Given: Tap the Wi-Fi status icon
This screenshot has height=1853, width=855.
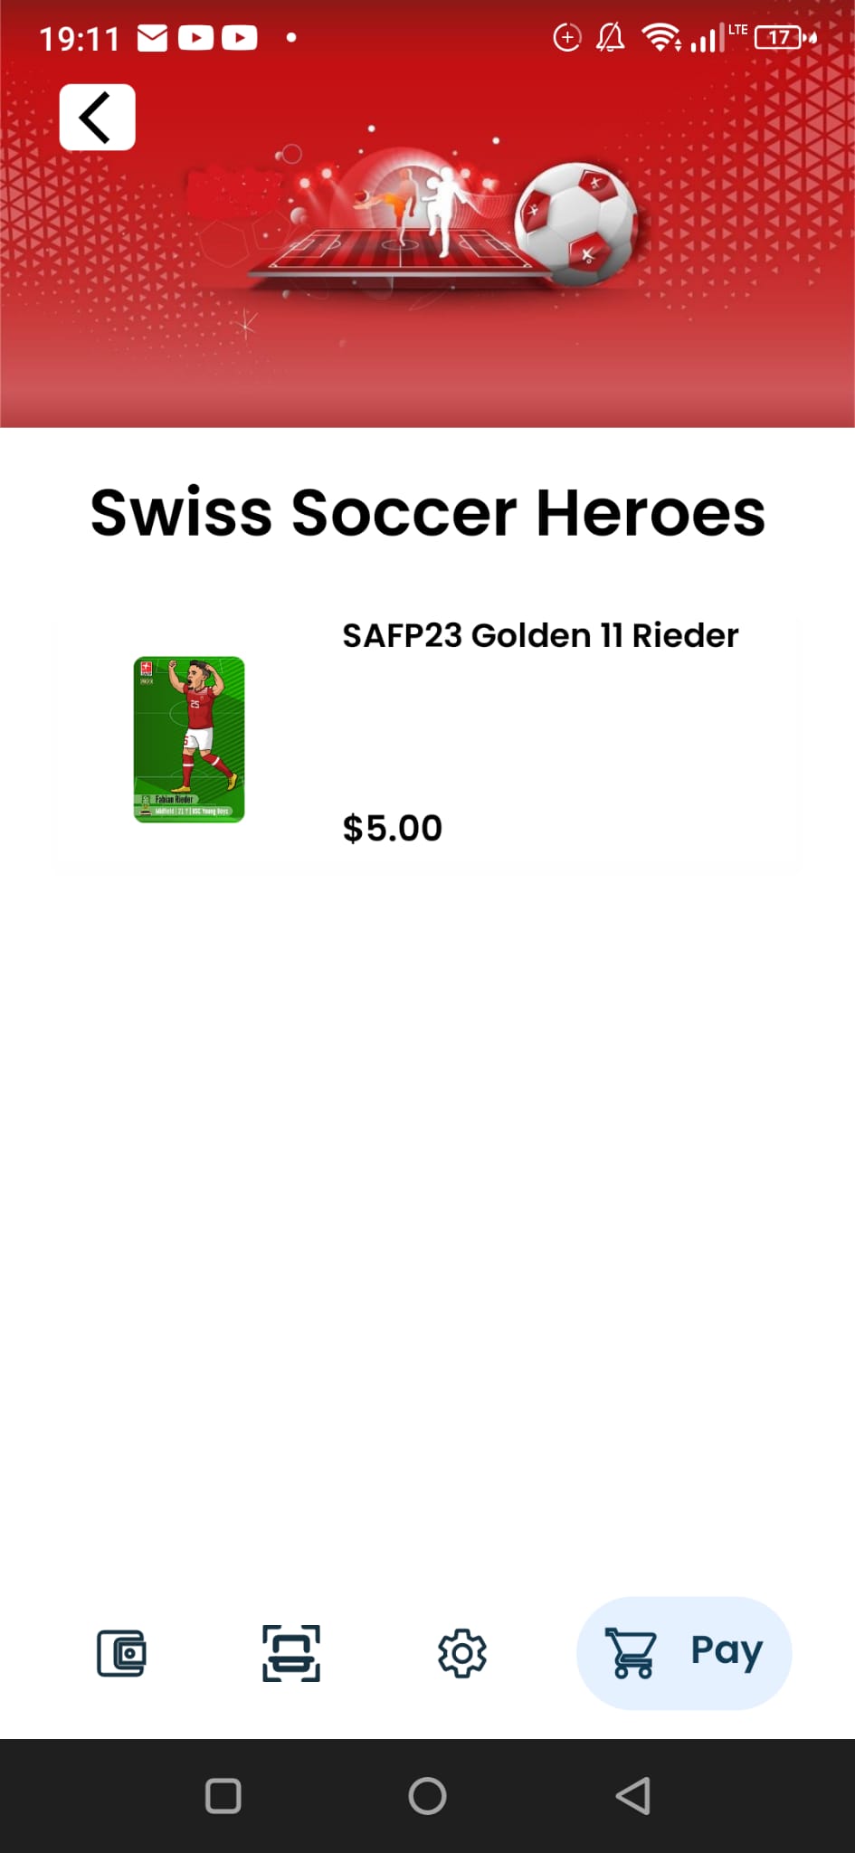Looking at the screenshot, I should click(661, 38).
